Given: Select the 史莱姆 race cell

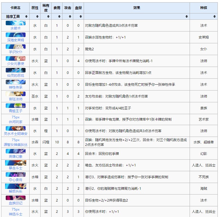Looking at the screenshot, I should click(204, 37).
